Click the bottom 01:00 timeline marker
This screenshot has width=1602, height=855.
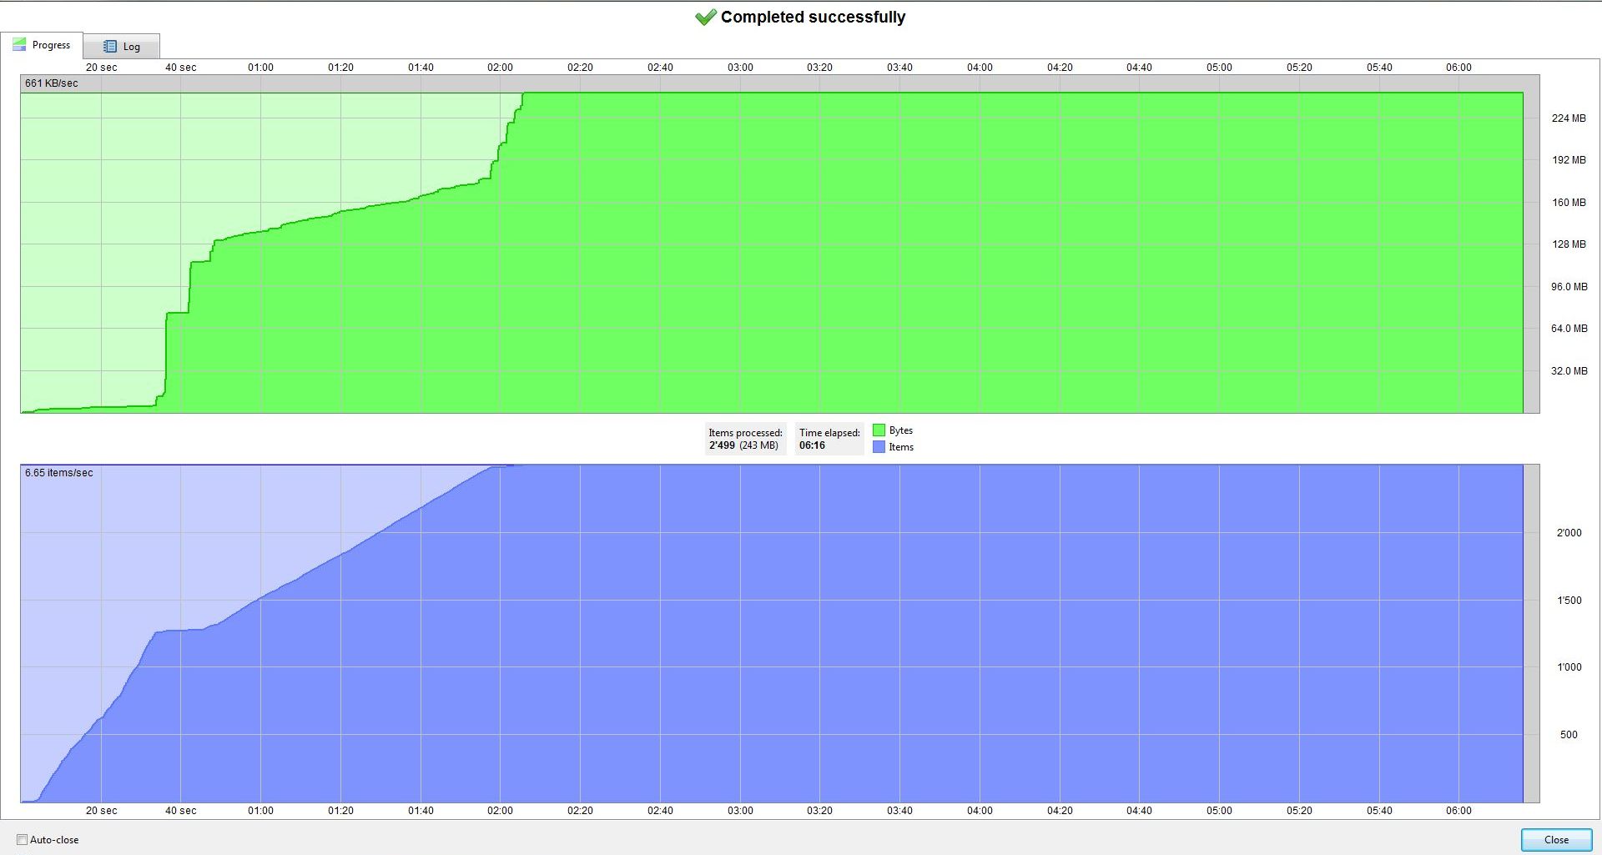pyautogui.click(x=260, y=811)
